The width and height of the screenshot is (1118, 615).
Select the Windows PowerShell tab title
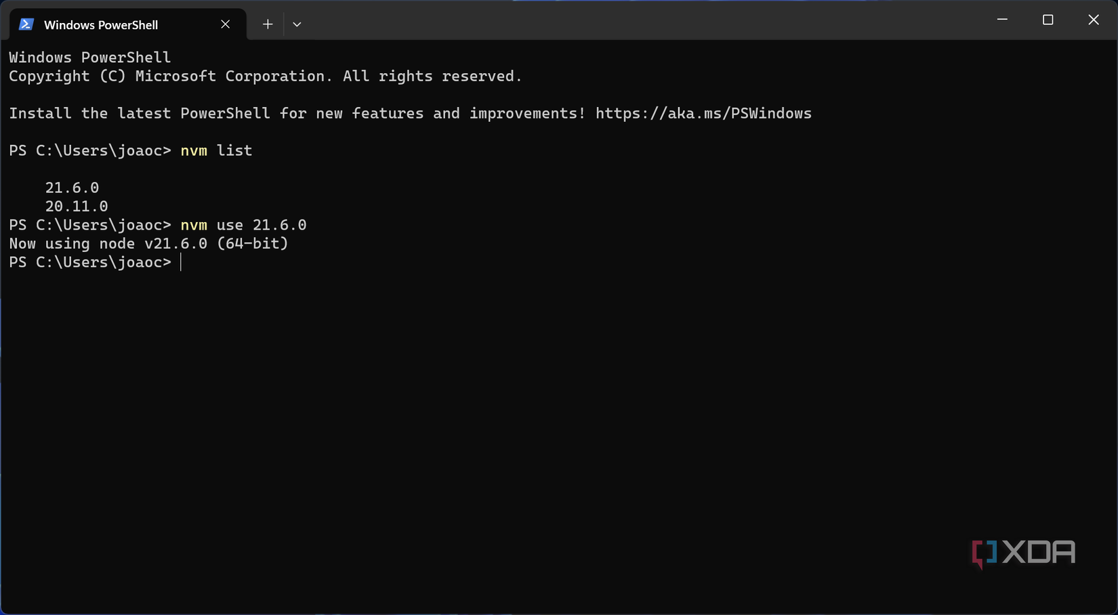tap(101, 25)
